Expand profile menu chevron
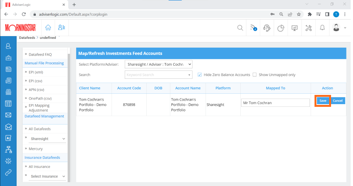 coord(345,28)
